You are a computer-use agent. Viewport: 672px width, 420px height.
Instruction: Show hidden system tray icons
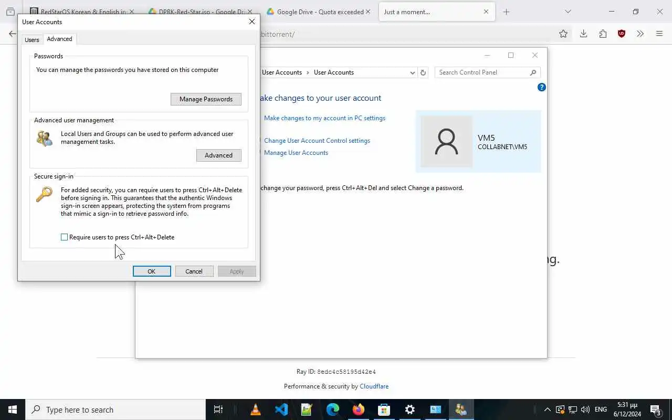pyautogui.click(x=547, y=409)
